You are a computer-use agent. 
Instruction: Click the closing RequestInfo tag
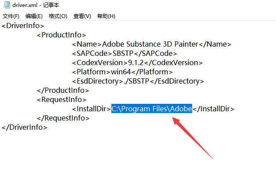63,118
